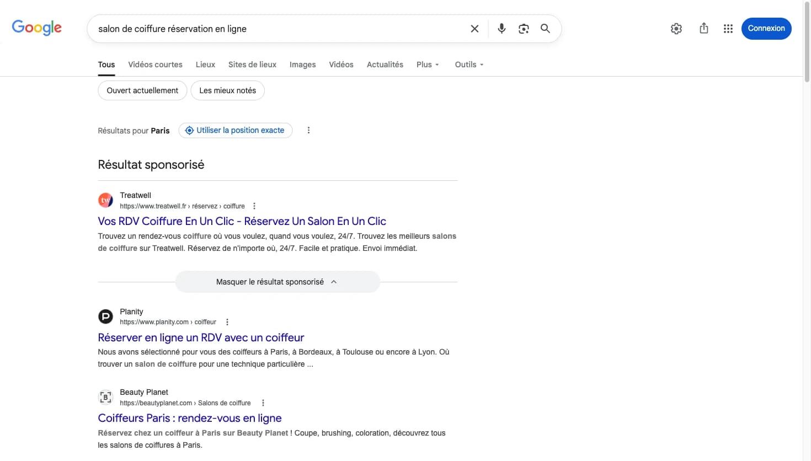Viewport: 811px width, 461px height.
Task: Open the 'Outils' dropdown menu
Action: point(468,65)
